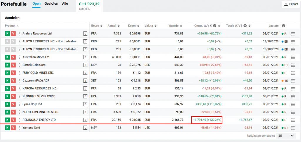Open list icon on KLONDIKE SILVER CORP. row

(x=293, y=96)
